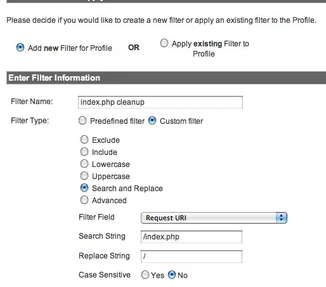The height and width of the screenshot is (287, 326).
Task: Select Add new Filter for Profile option
Action: point(20,48)
